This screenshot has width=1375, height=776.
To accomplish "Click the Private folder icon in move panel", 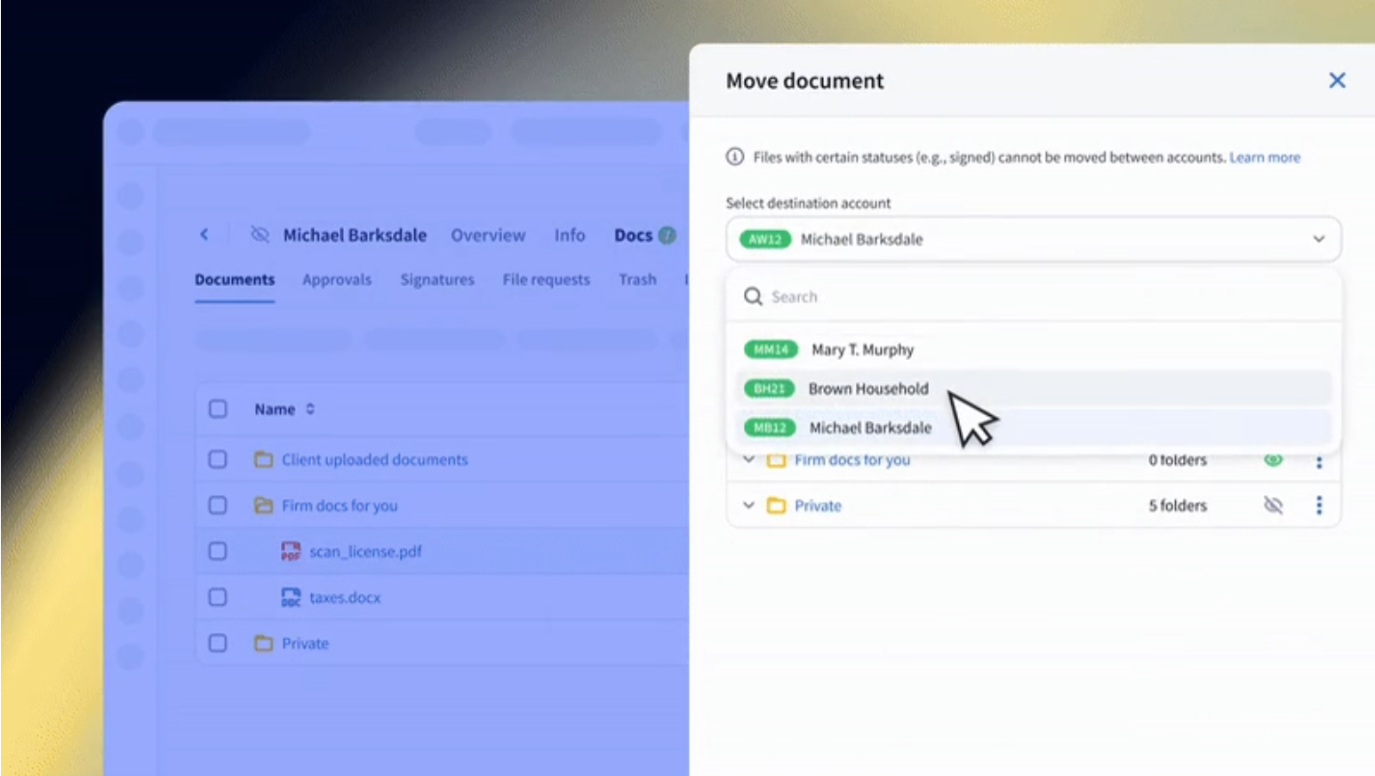I will coord(776,506).
